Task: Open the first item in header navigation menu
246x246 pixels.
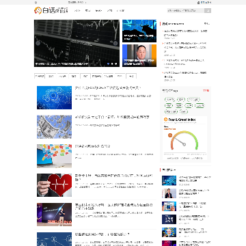Action: click(x=77, y=10)
